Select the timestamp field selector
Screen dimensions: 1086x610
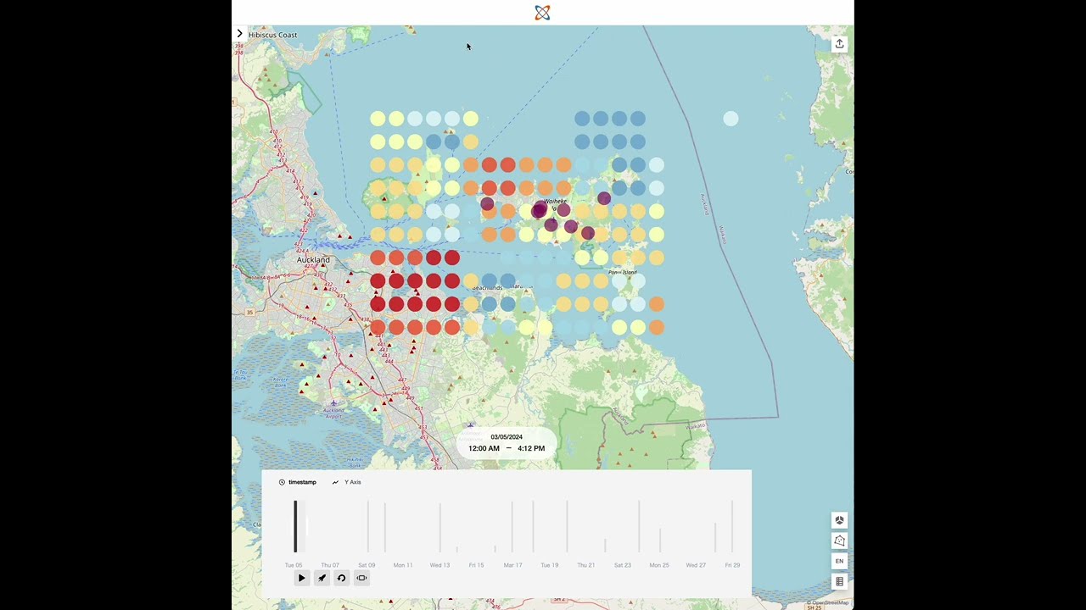point(298,482)
